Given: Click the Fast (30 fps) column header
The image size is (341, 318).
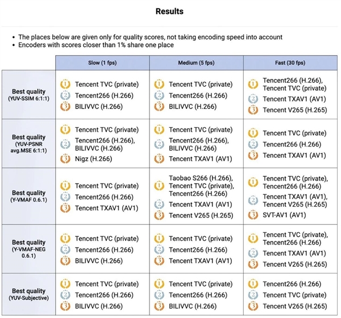Looking at the screenshot, I should (x=290, y=62).
